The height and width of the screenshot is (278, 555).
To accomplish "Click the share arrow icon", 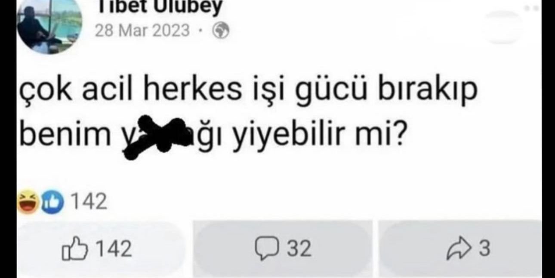I will pos(459,250).
